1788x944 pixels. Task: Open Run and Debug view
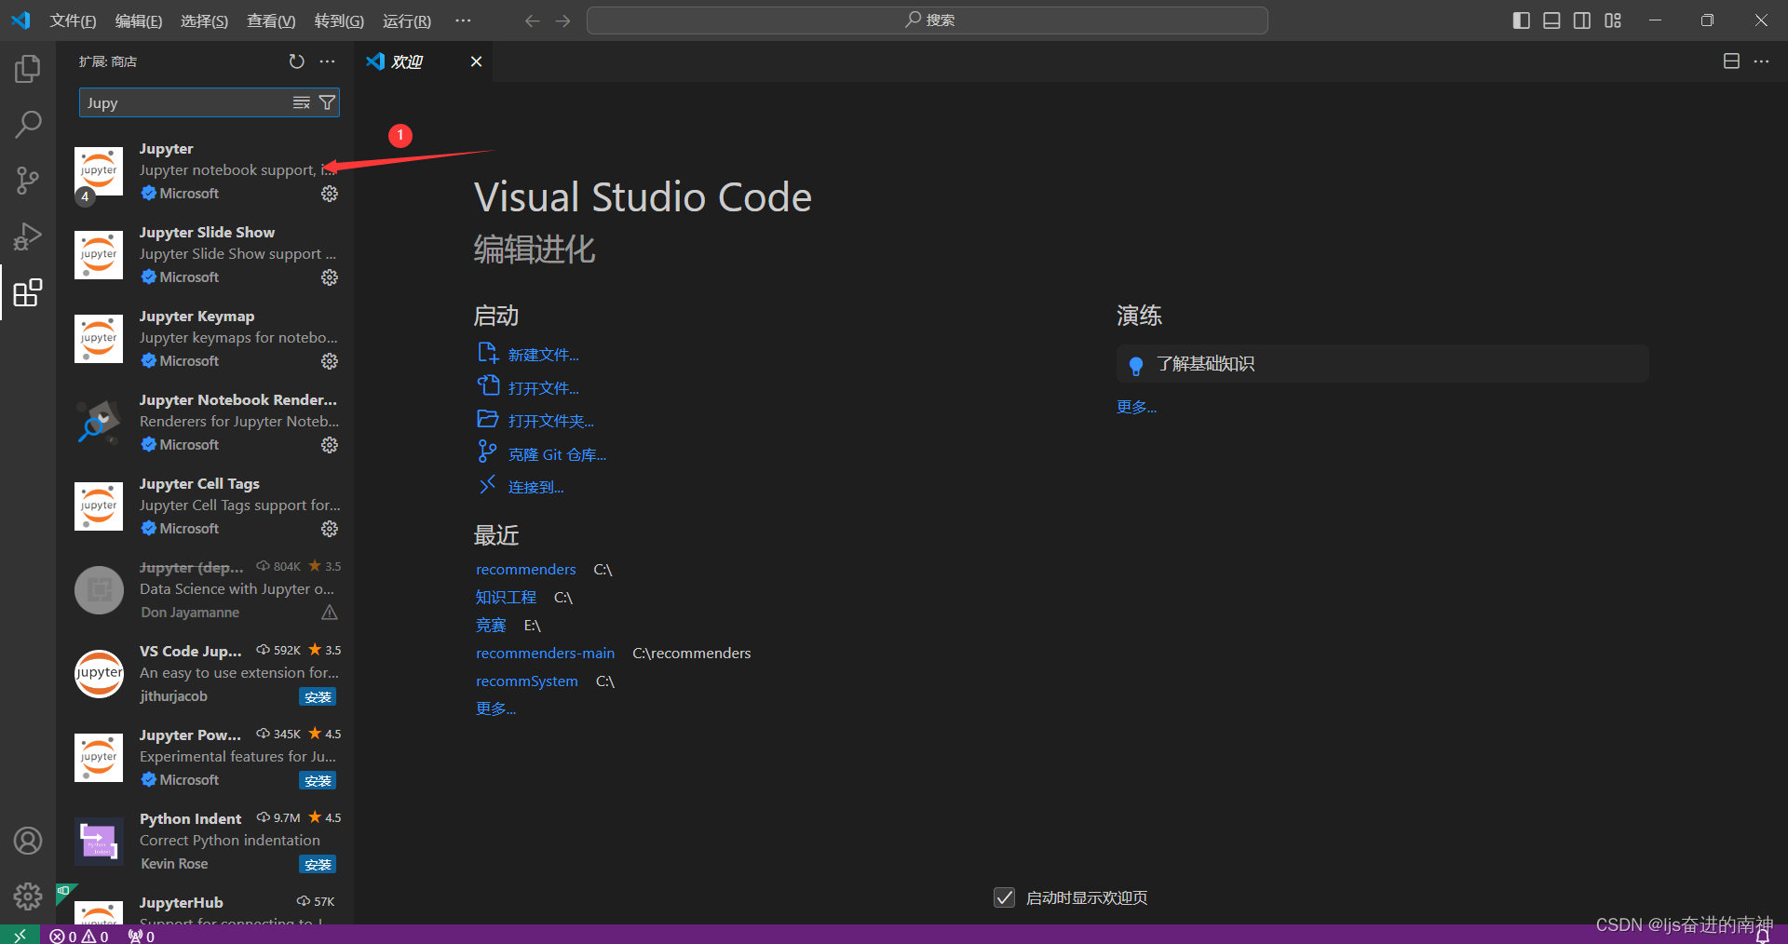(28, 236)
